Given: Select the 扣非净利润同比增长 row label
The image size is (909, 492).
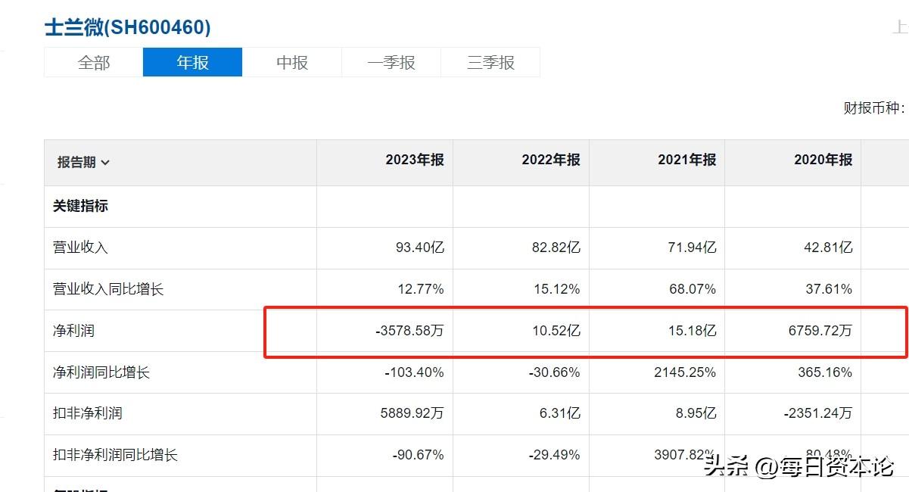Looking at the screenshot, I should (x=115, y=455).
